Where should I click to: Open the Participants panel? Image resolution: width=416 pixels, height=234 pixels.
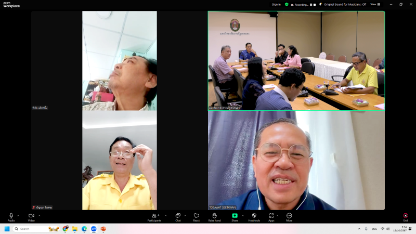154,216
